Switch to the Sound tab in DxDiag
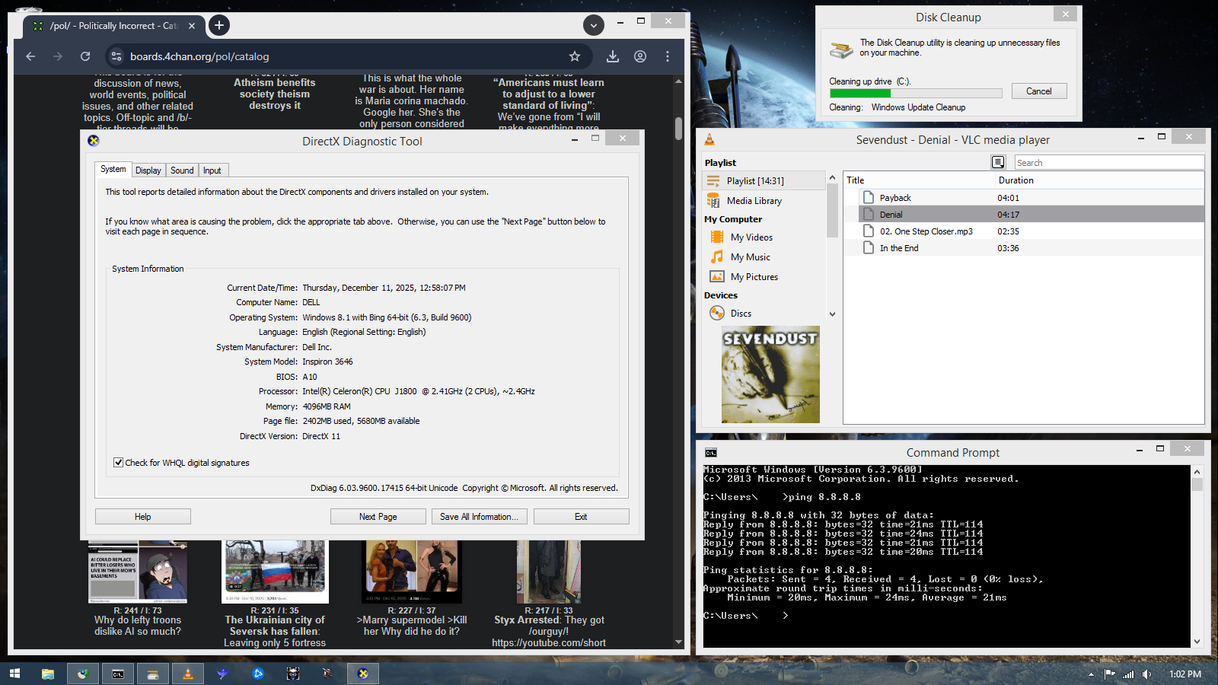The width and height of the screenshot is (1218, 685). [182, 170]
